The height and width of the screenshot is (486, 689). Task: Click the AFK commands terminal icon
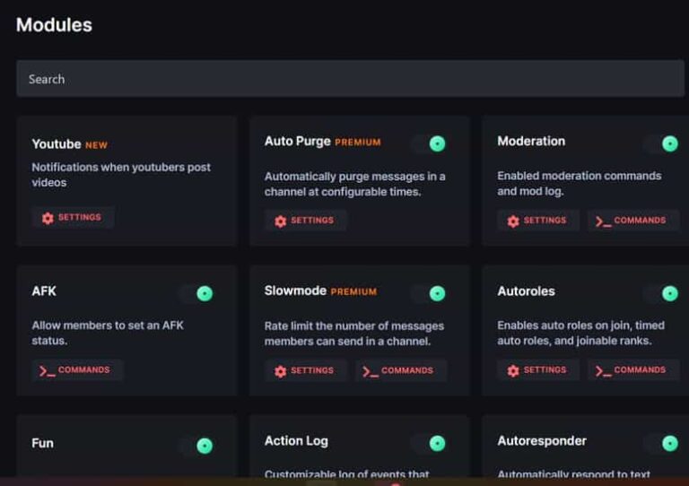(48, 370)
